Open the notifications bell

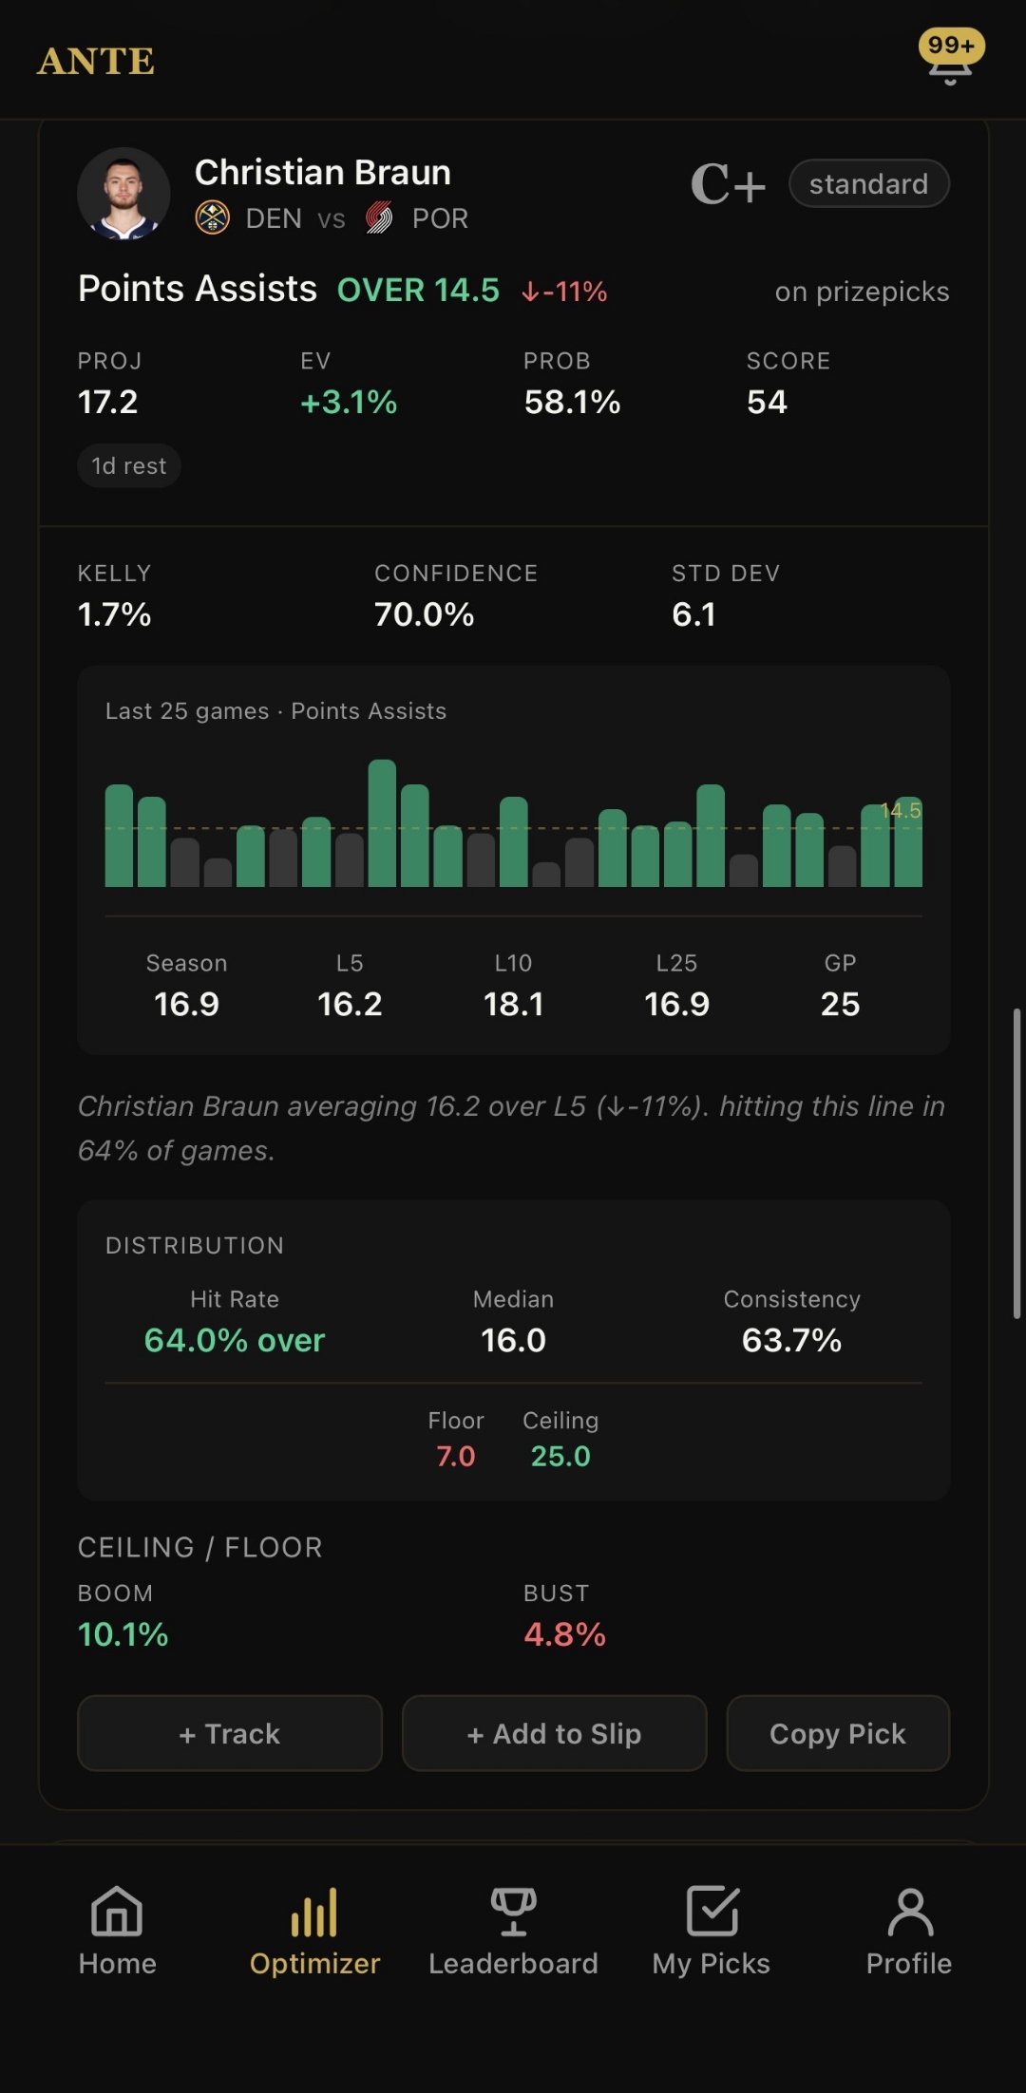coord(948,57)
